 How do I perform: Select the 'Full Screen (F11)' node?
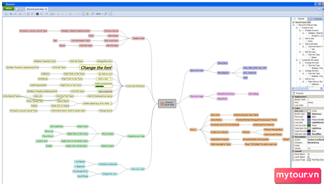[81, 172]
